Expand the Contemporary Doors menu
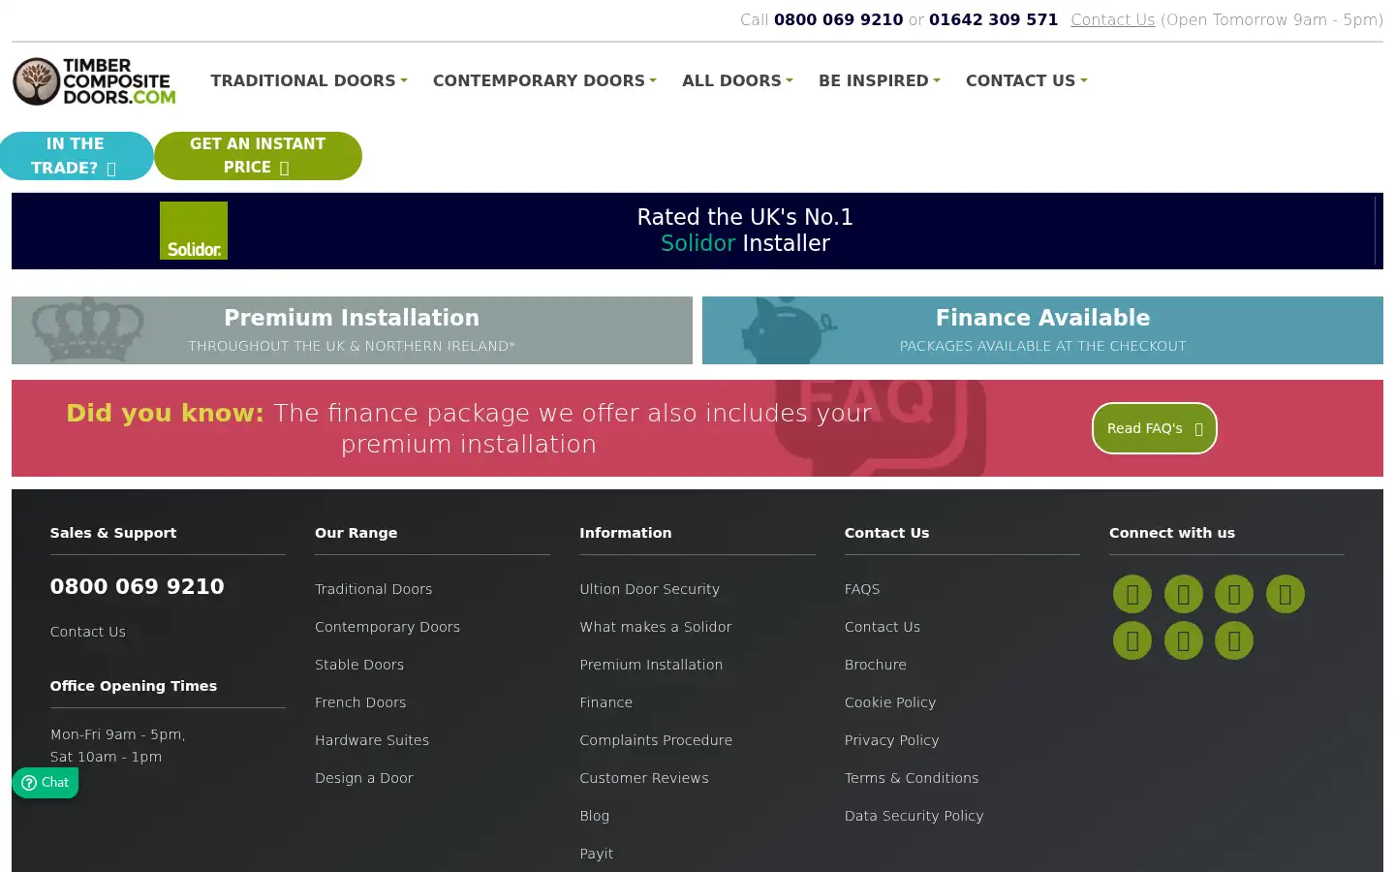Viewport: 1395px width, 872px height. click(544, 80)
